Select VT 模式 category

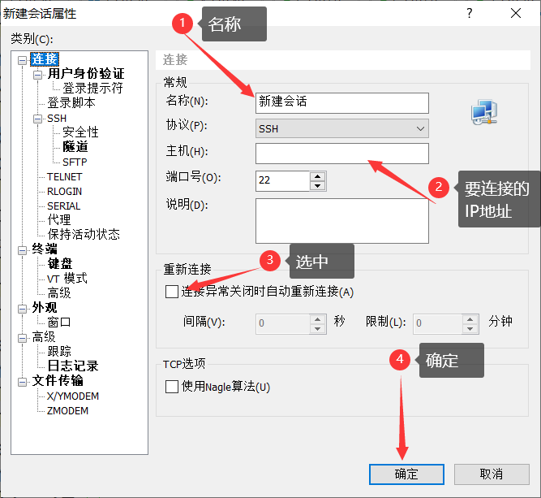point(67,278)
